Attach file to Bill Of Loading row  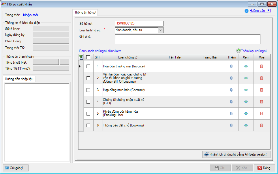[x=231, y=78]
